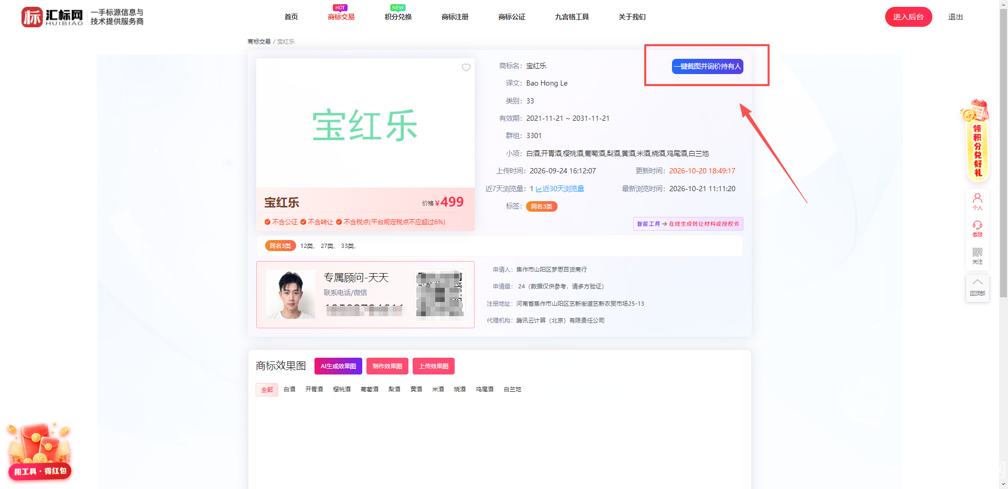
Task: Click 一键截图并询价持有人 button
Action: tap(707, 66)
